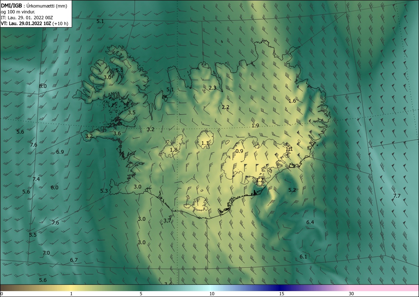Image resolution: width=419 pixels, height=297 pixels.
Task: Select the 10 tick label on color legend
Action: [x=212, y=294]
